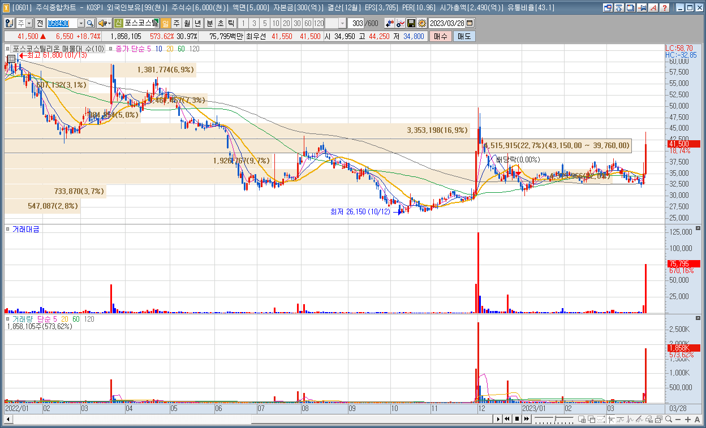Select the tick 틱 period toggle
Screen dimensions: 706x428
[x=231, y=23]
